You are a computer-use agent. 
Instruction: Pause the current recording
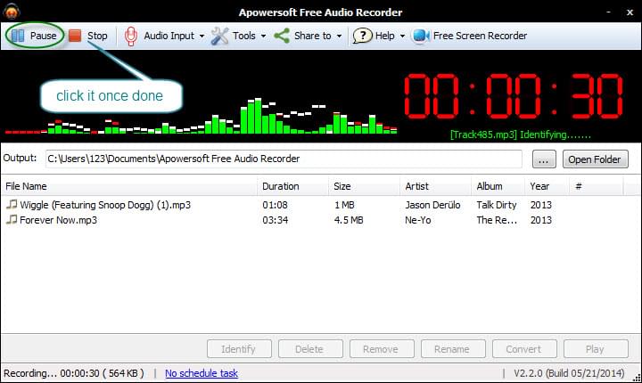tap(34, 36)
